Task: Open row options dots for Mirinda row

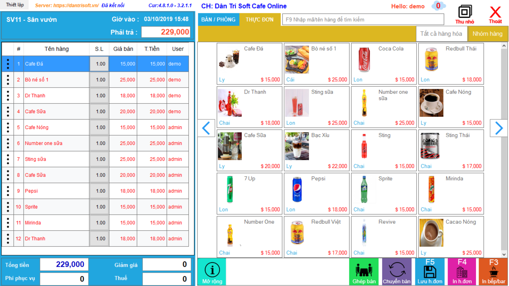Action: point(8,223)
